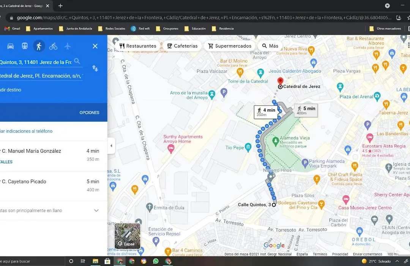Edit the origin field 'Quintos, 3, 11401 Jerez'
This screenshot has width=410, height=266.
[36, 62]
